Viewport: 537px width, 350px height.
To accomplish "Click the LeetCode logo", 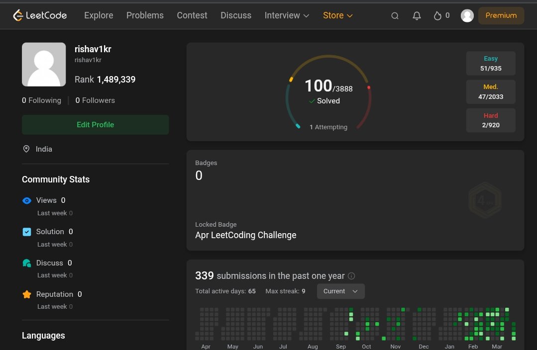I will [x=40, y=15].
